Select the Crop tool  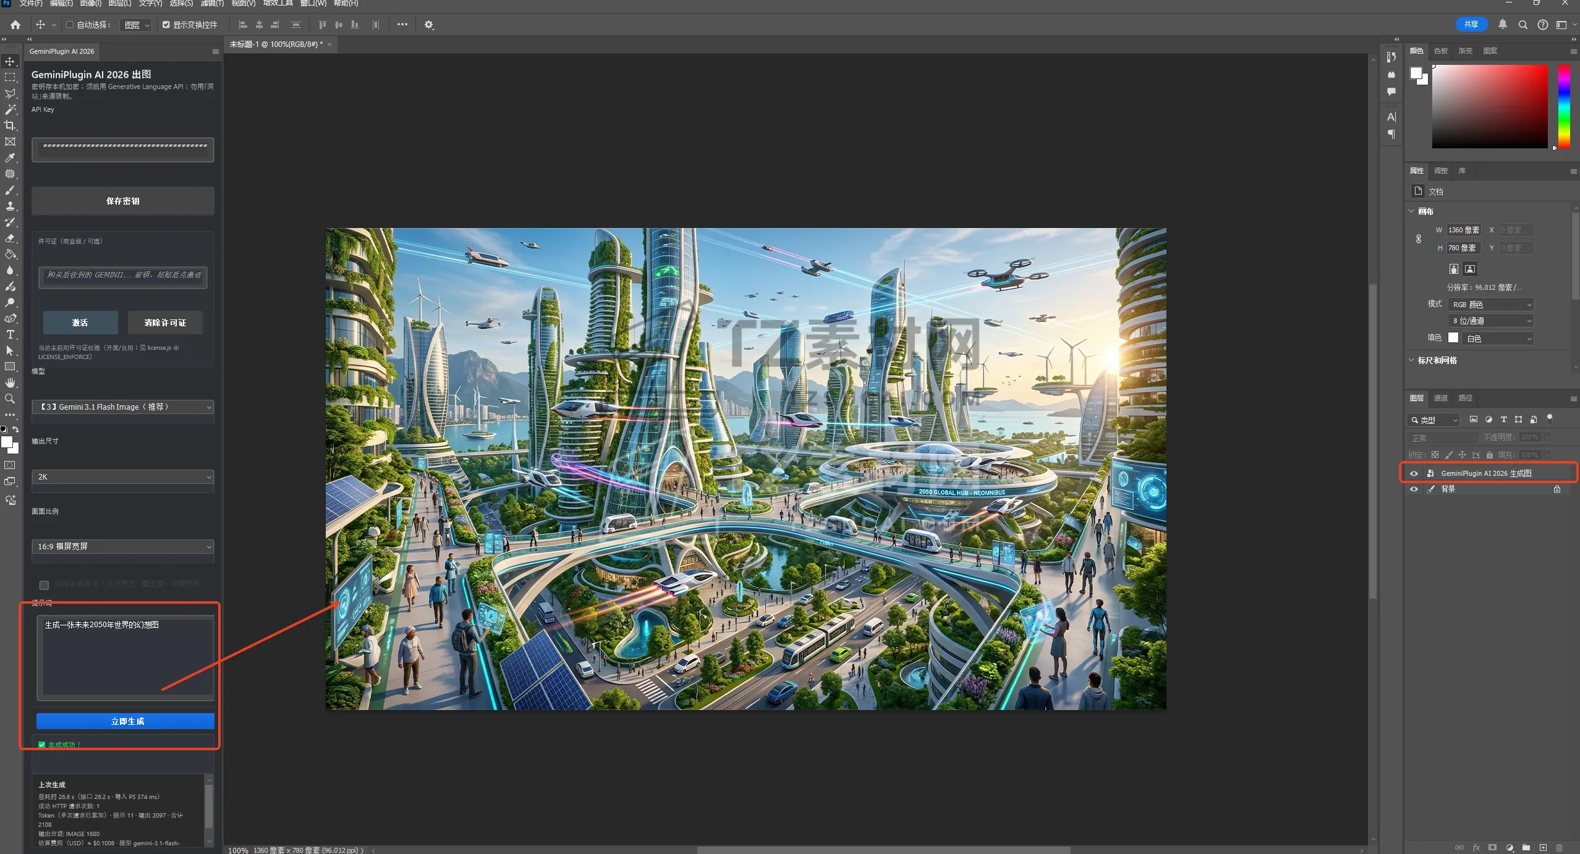(10, 125)
